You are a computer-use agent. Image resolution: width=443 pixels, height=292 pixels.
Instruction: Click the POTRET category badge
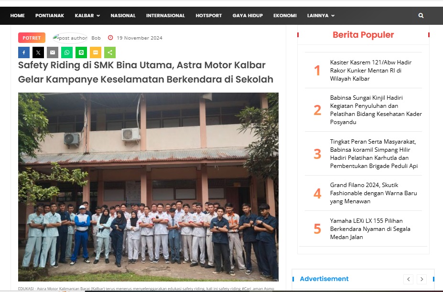click(32, 38)
